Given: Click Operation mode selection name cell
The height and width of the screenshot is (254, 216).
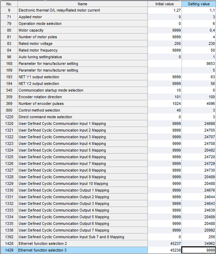Looking at the screenshot, I should click(82, 24).
